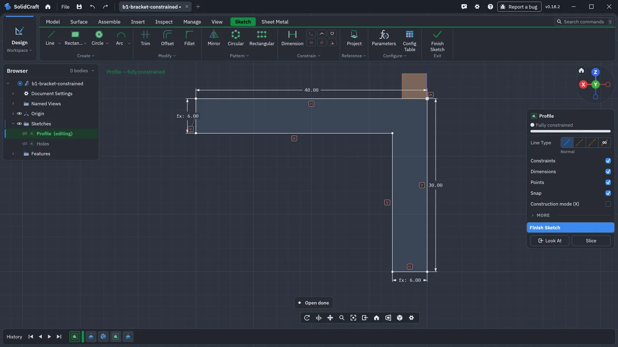Open the Sheet Metal tab
The image size is (618, 347).
pyautogui.click(x=275, y=22)
